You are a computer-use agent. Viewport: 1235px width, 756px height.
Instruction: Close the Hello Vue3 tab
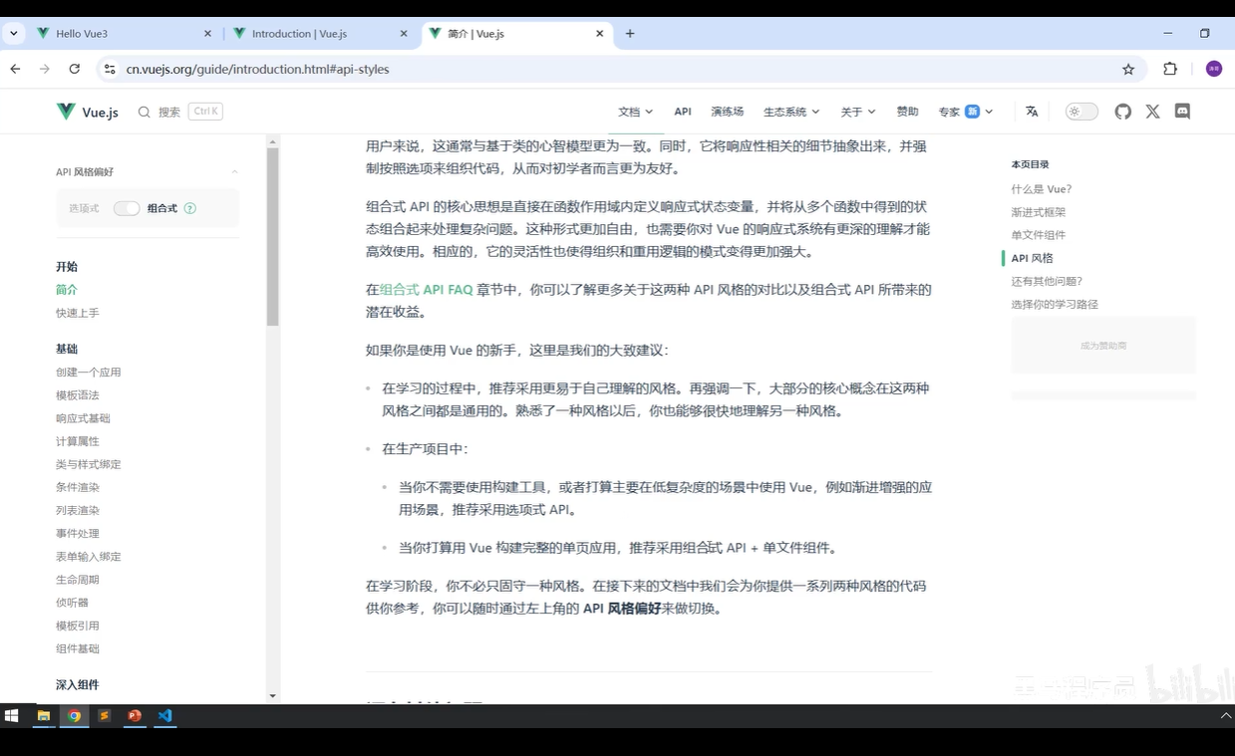[207, 33]
